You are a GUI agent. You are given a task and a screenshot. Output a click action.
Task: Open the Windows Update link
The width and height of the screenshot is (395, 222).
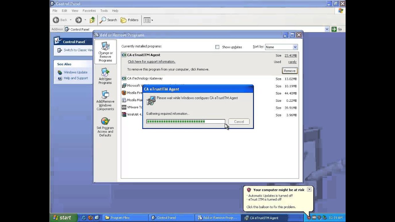click(76, 72)
